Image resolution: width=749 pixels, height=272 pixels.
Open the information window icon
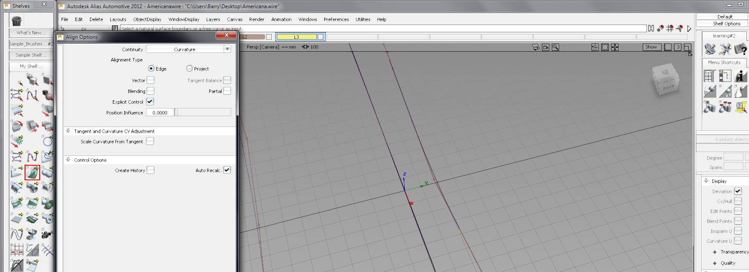click(741, 76)
